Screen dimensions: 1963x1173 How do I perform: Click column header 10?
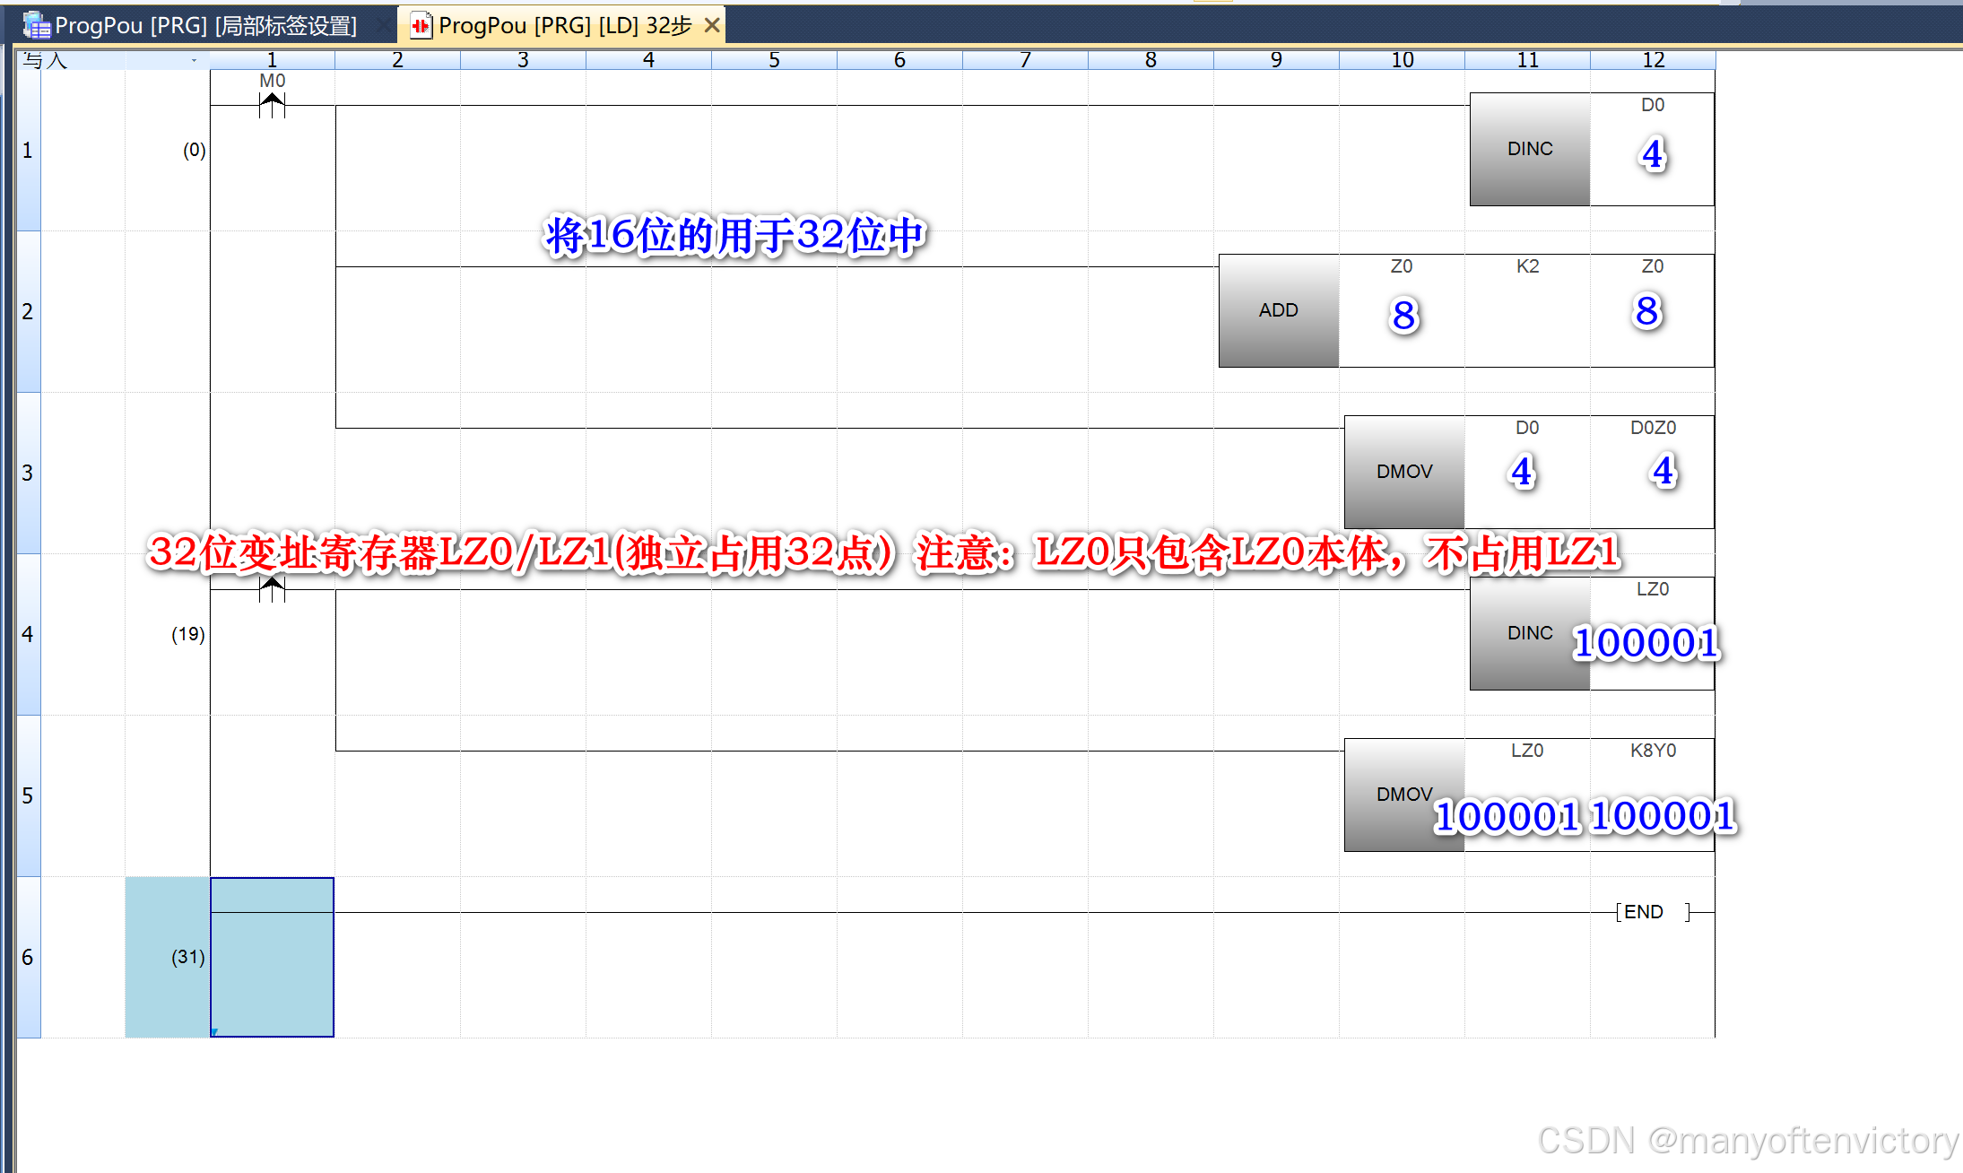[x=1402, y=60]
